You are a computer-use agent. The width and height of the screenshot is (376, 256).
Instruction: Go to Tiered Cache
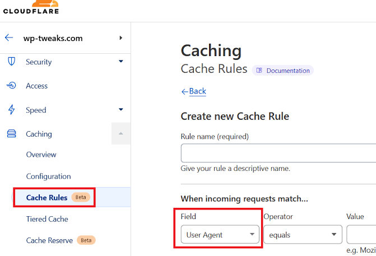[47, 219]
